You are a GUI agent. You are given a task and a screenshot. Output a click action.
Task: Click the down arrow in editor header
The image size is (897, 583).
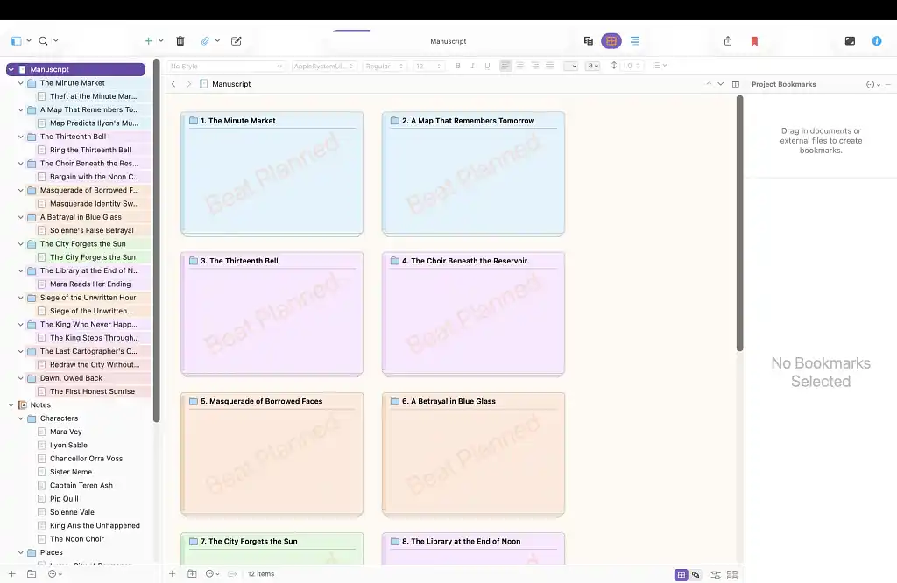pos(721,84)
